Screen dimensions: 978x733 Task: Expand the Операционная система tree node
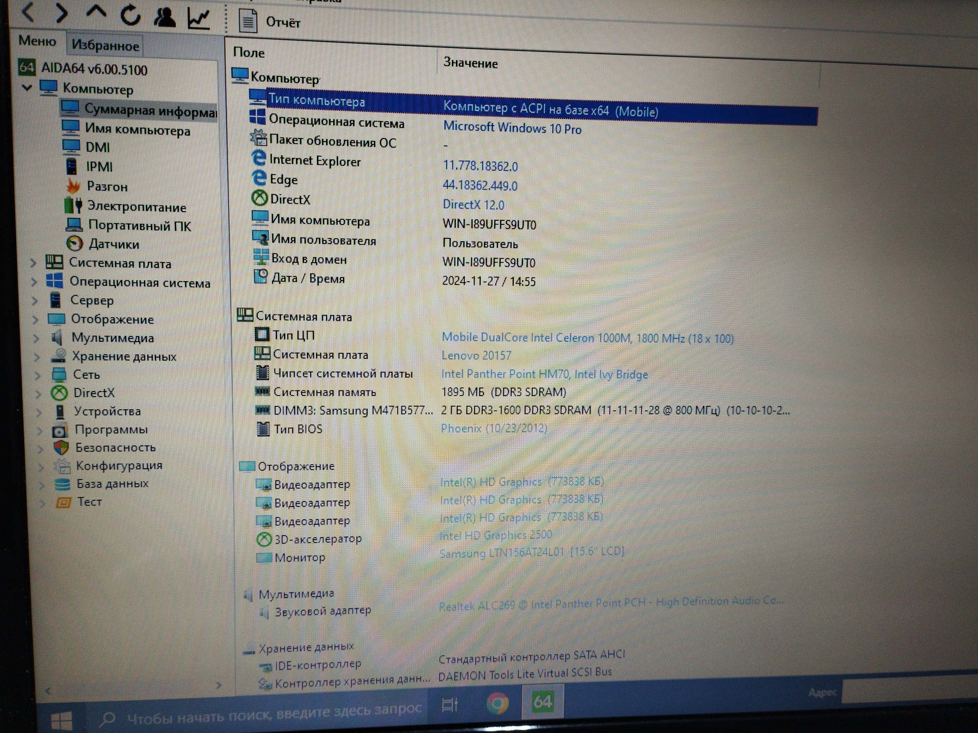tap(34, 281)
